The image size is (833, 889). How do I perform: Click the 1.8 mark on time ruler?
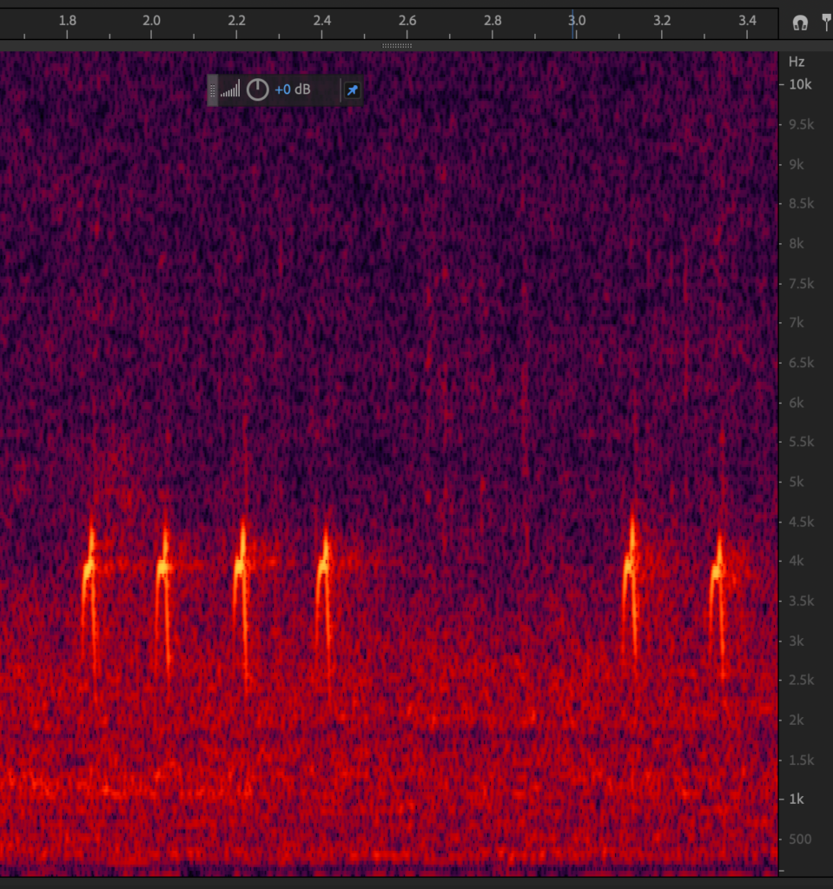point(68,21)
